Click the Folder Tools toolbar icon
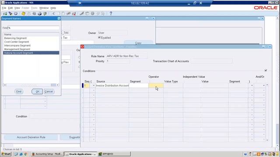The width and height of the screenshot is (280, 157). (x=103, y=14)
